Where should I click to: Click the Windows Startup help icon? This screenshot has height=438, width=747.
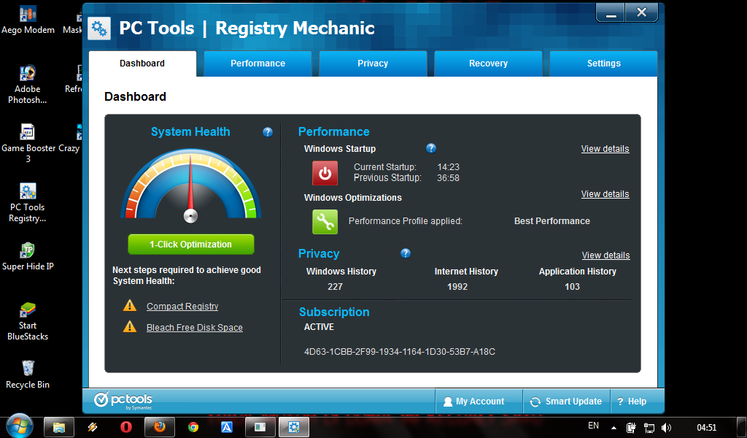click(431, 148)
